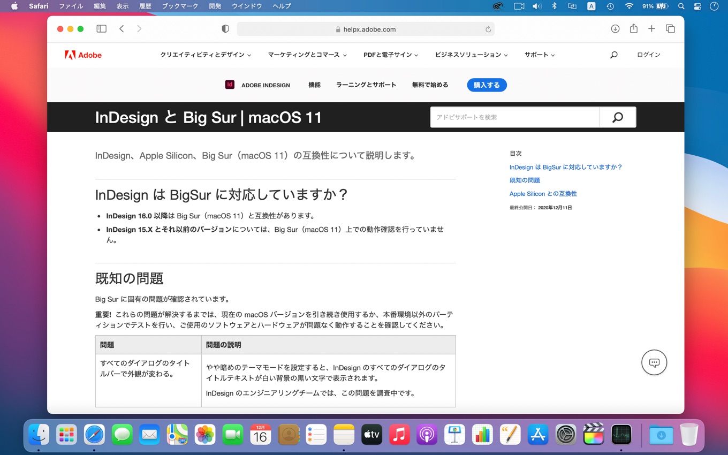Toggle the Wi-Fi menu bar icon
728x455 pixels.
pyautogui.click(x=629, y=6)
